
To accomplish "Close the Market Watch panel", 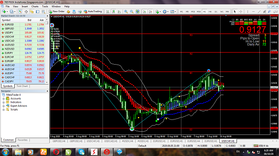I will click(47, 16).
